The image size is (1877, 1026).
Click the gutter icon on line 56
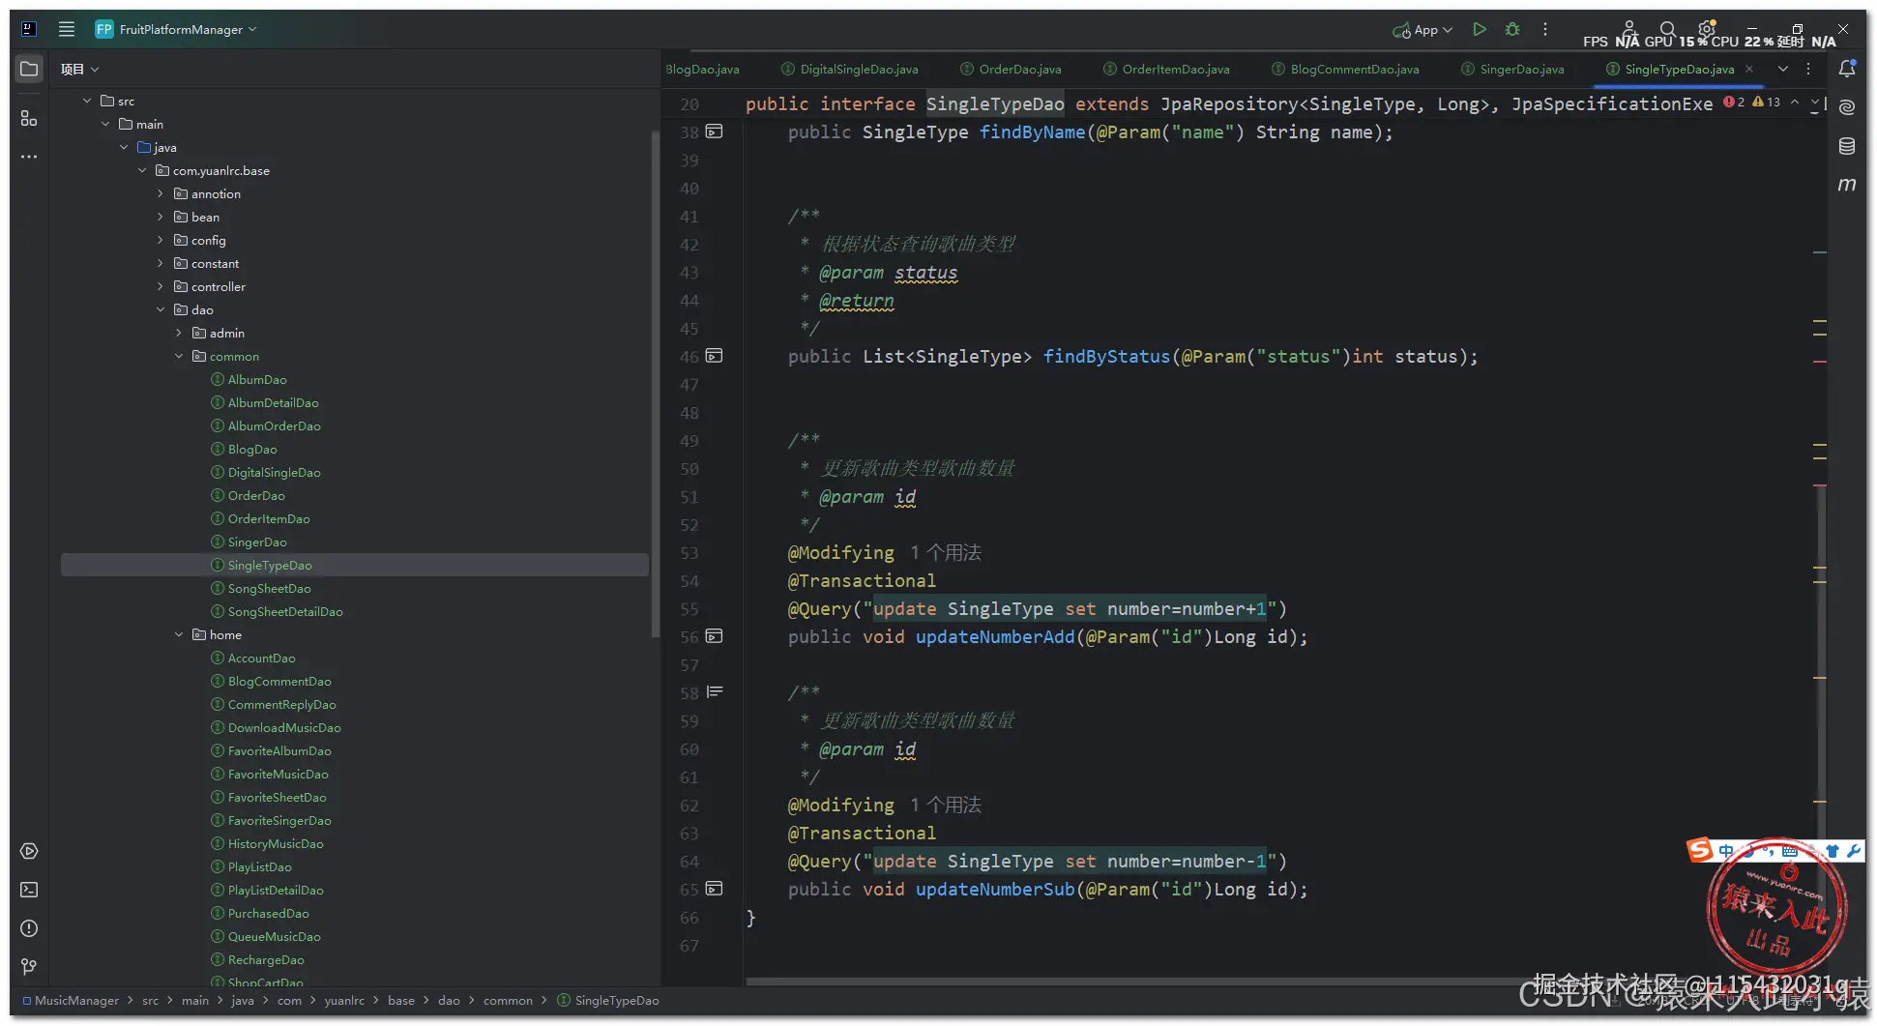715,636
